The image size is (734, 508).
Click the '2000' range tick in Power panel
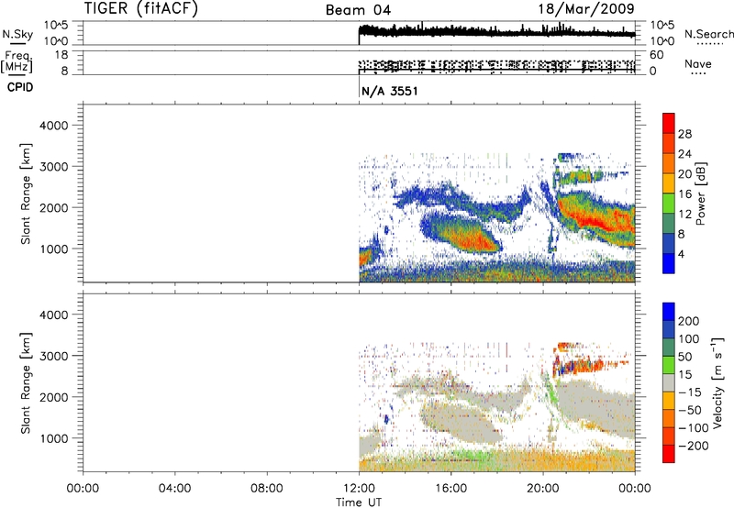click(54, 207)
